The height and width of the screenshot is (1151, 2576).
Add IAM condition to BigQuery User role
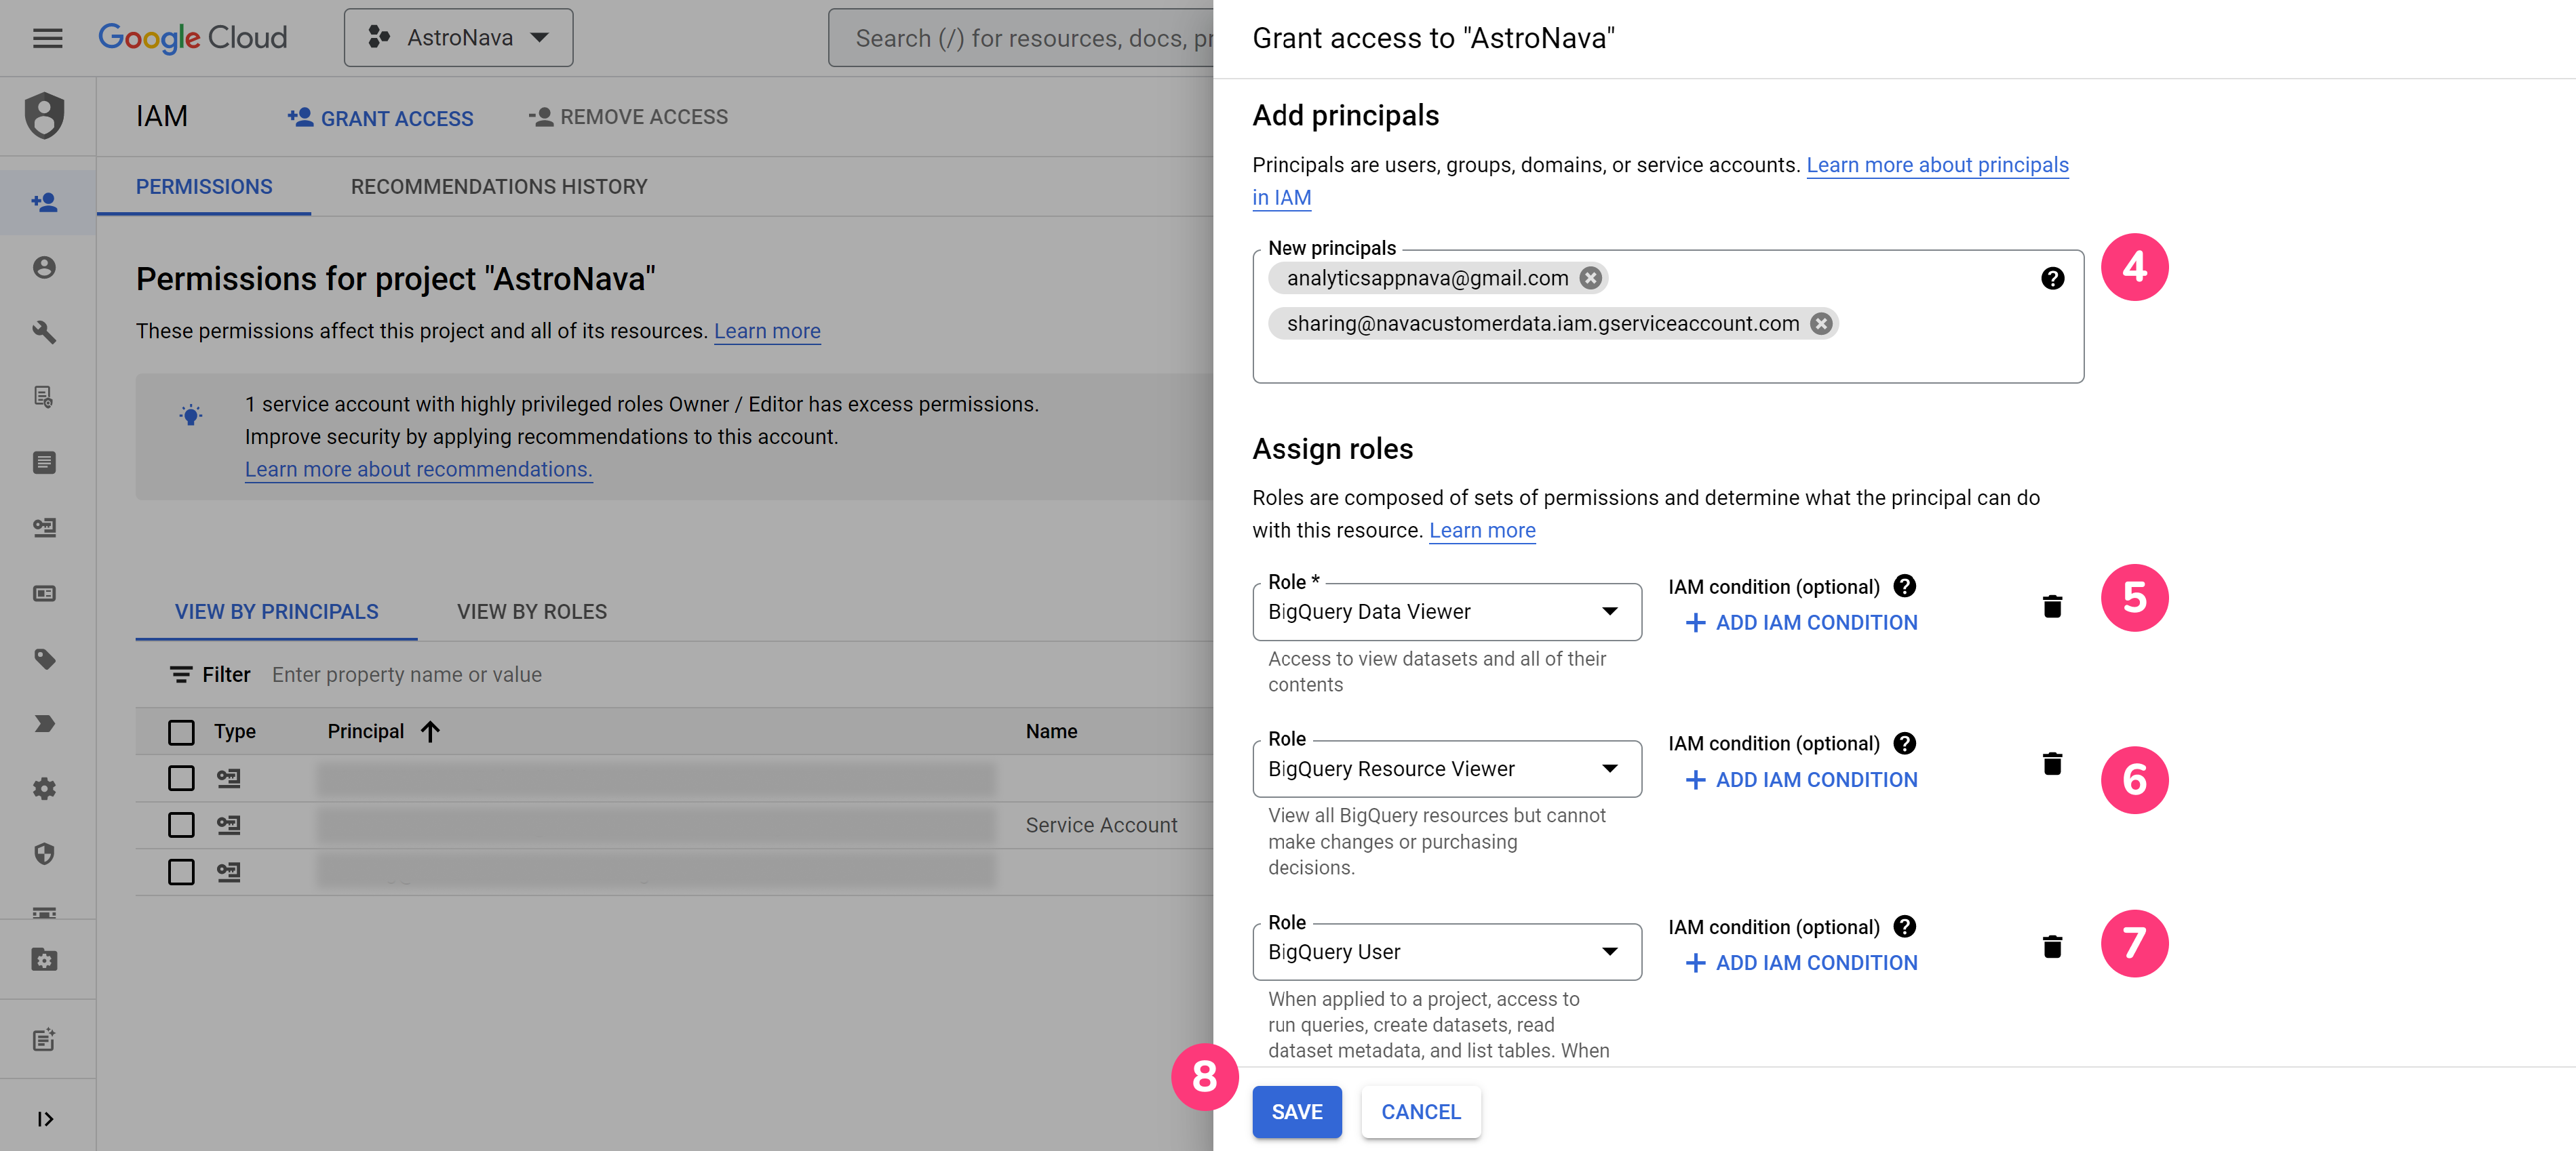coord(1801,963)
